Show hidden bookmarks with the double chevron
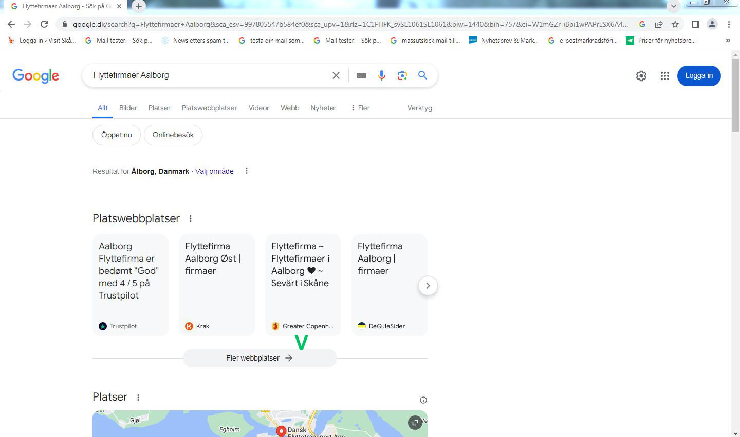Image resolution: width=740 pixels, height=437 pixels. (728, 41)
